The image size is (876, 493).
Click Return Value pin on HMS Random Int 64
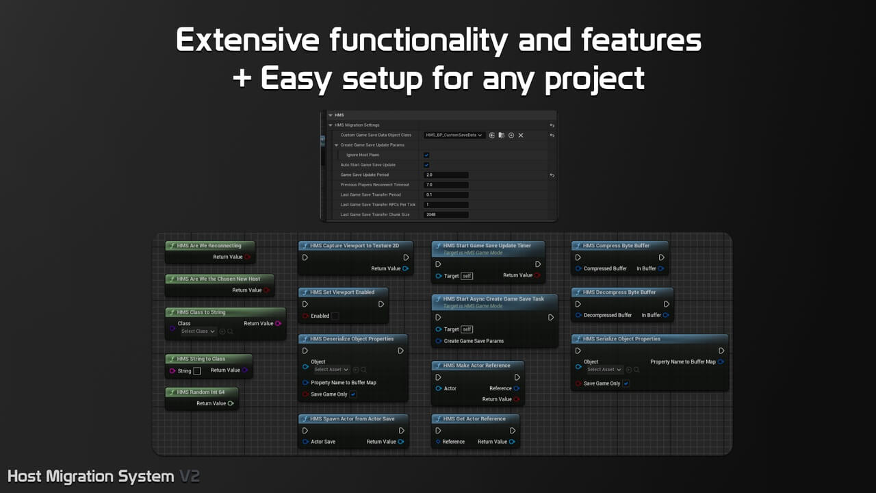tap(231, 403)
